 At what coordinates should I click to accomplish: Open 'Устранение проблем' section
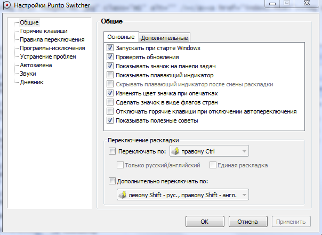click(48, 56)
